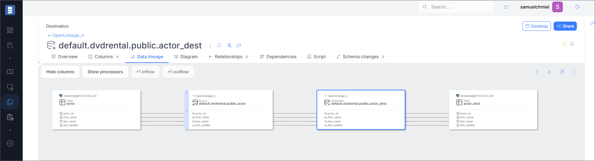Toggle the Hide columns button
Image resolution: width=595 pixels, height=161 pixels.
tap(60, 72)
